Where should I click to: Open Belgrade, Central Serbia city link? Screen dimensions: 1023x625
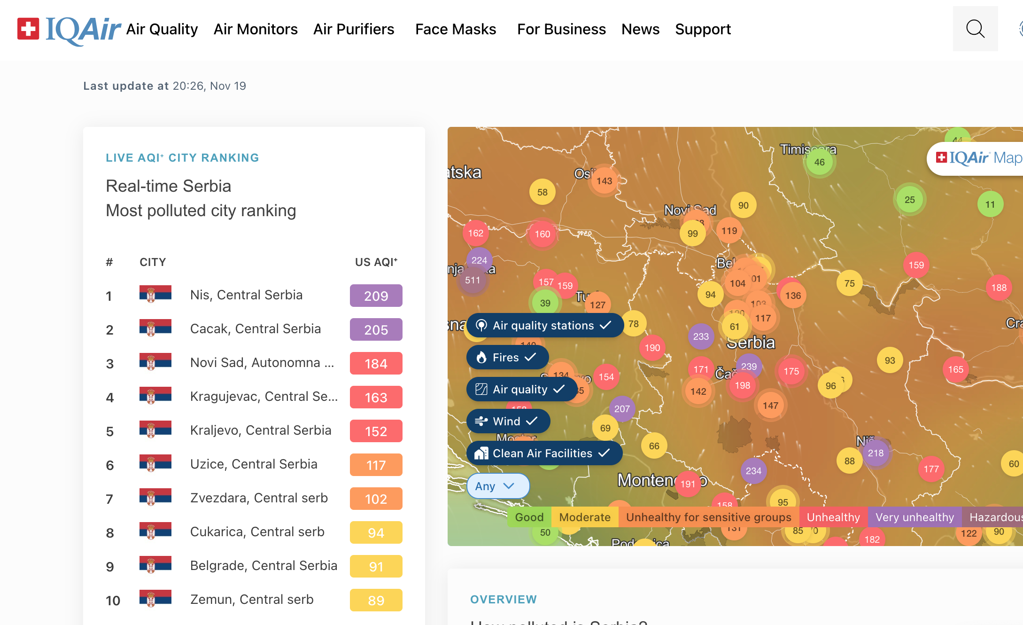point(263,565)
